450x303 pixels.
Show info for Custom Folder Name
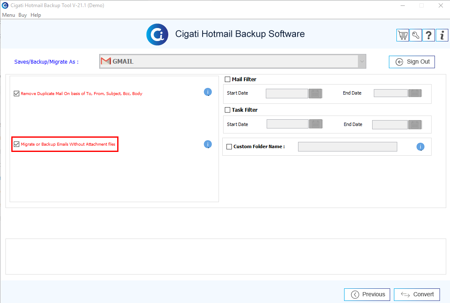click(x=420, y=147)
